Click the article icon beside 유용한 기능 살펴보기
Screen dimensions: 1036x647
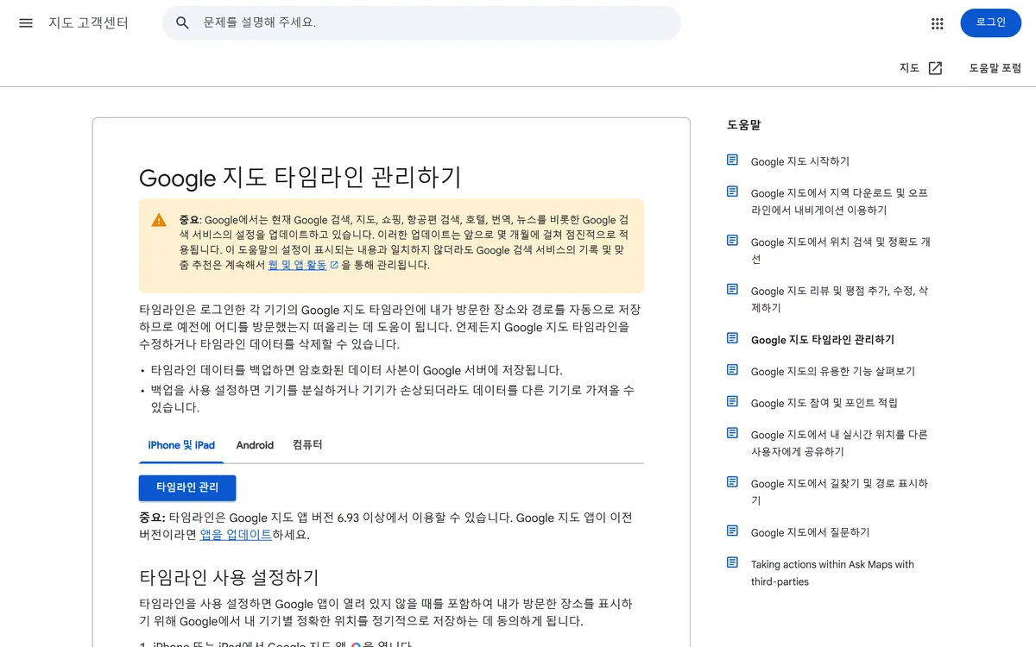(732, 369)
